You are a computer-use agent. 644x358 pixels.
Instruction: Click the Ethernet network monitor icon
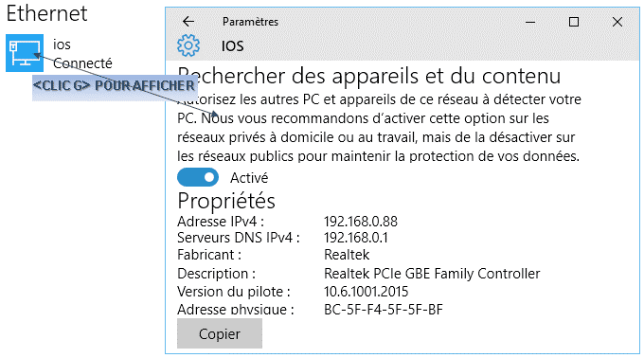point(25,53)
